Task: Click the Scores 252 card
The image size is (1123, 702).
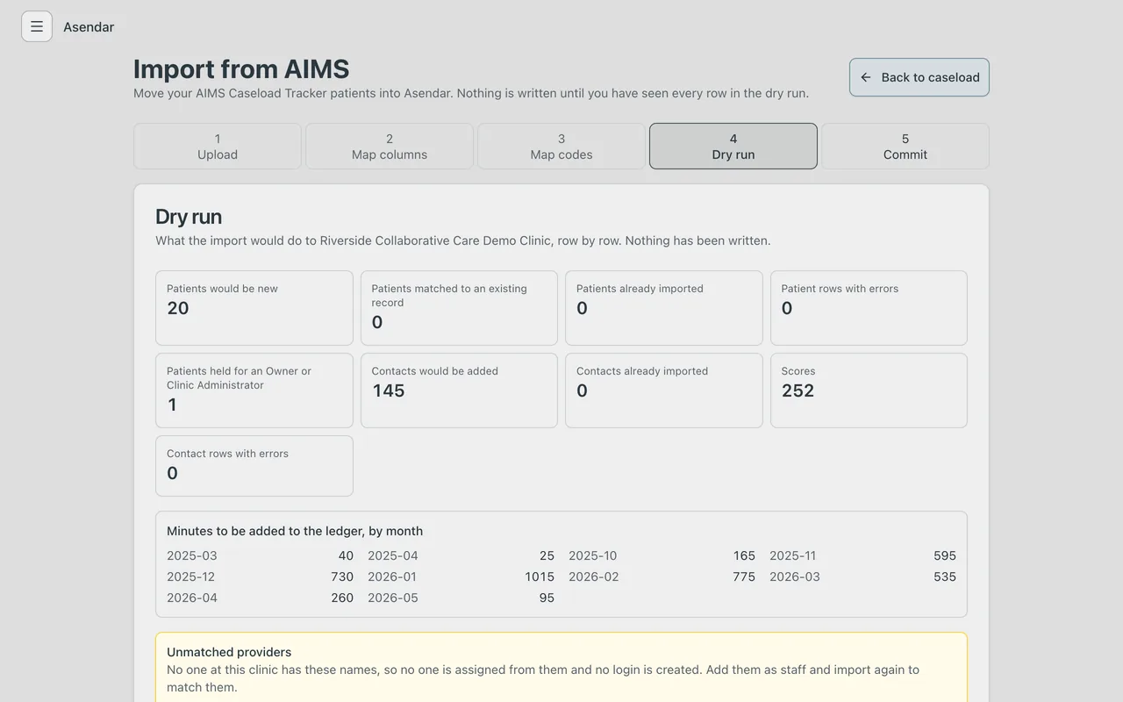Action: (x=869, y=390)
